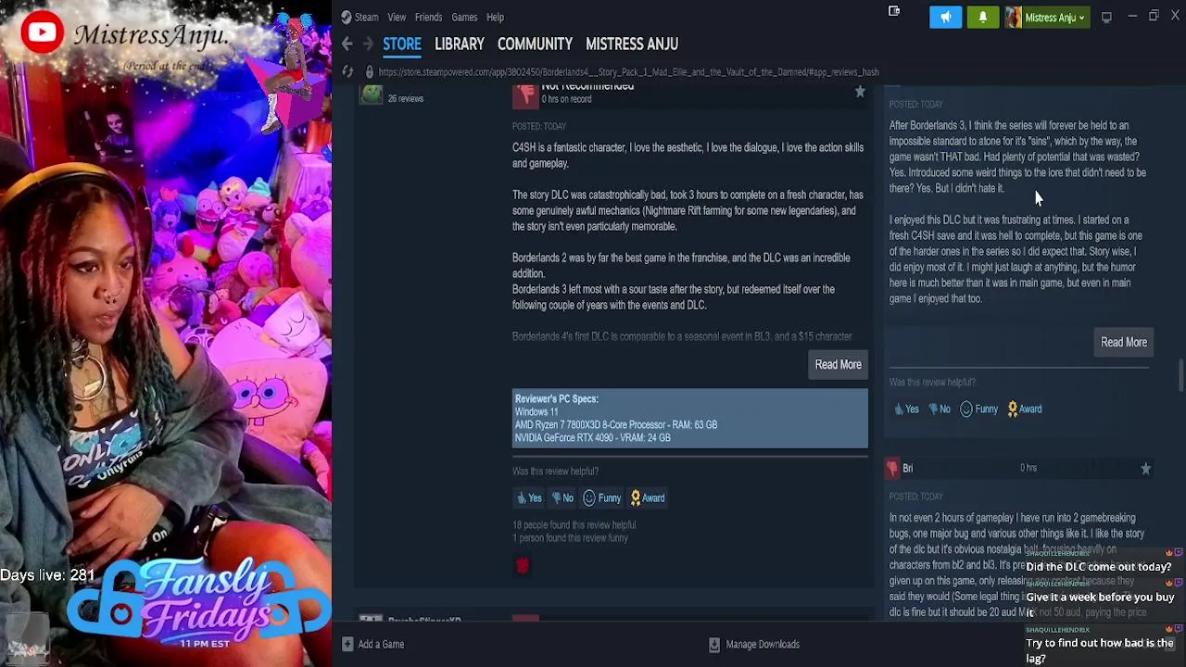The width and height of the screenshot is (1186, 667).
Task: Enter Big Picture mode via monitor icon
Action: pos(1106,17)
